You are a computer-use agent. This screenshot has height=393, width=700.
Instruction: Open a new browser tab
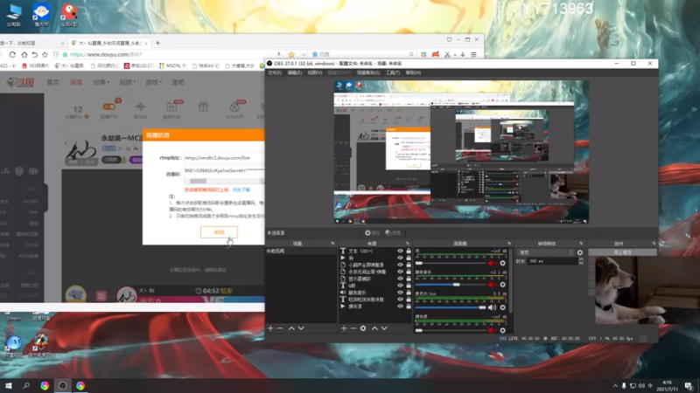click(157, 43)
